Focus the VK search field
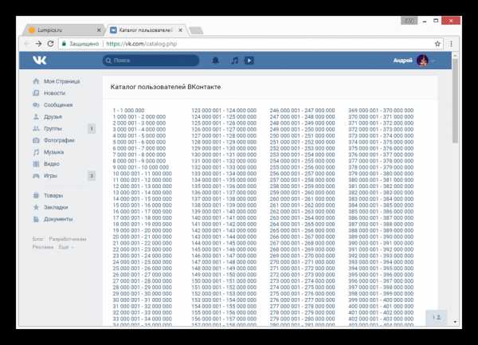Screen dimensions: 478x345 (x=151, y=61)
